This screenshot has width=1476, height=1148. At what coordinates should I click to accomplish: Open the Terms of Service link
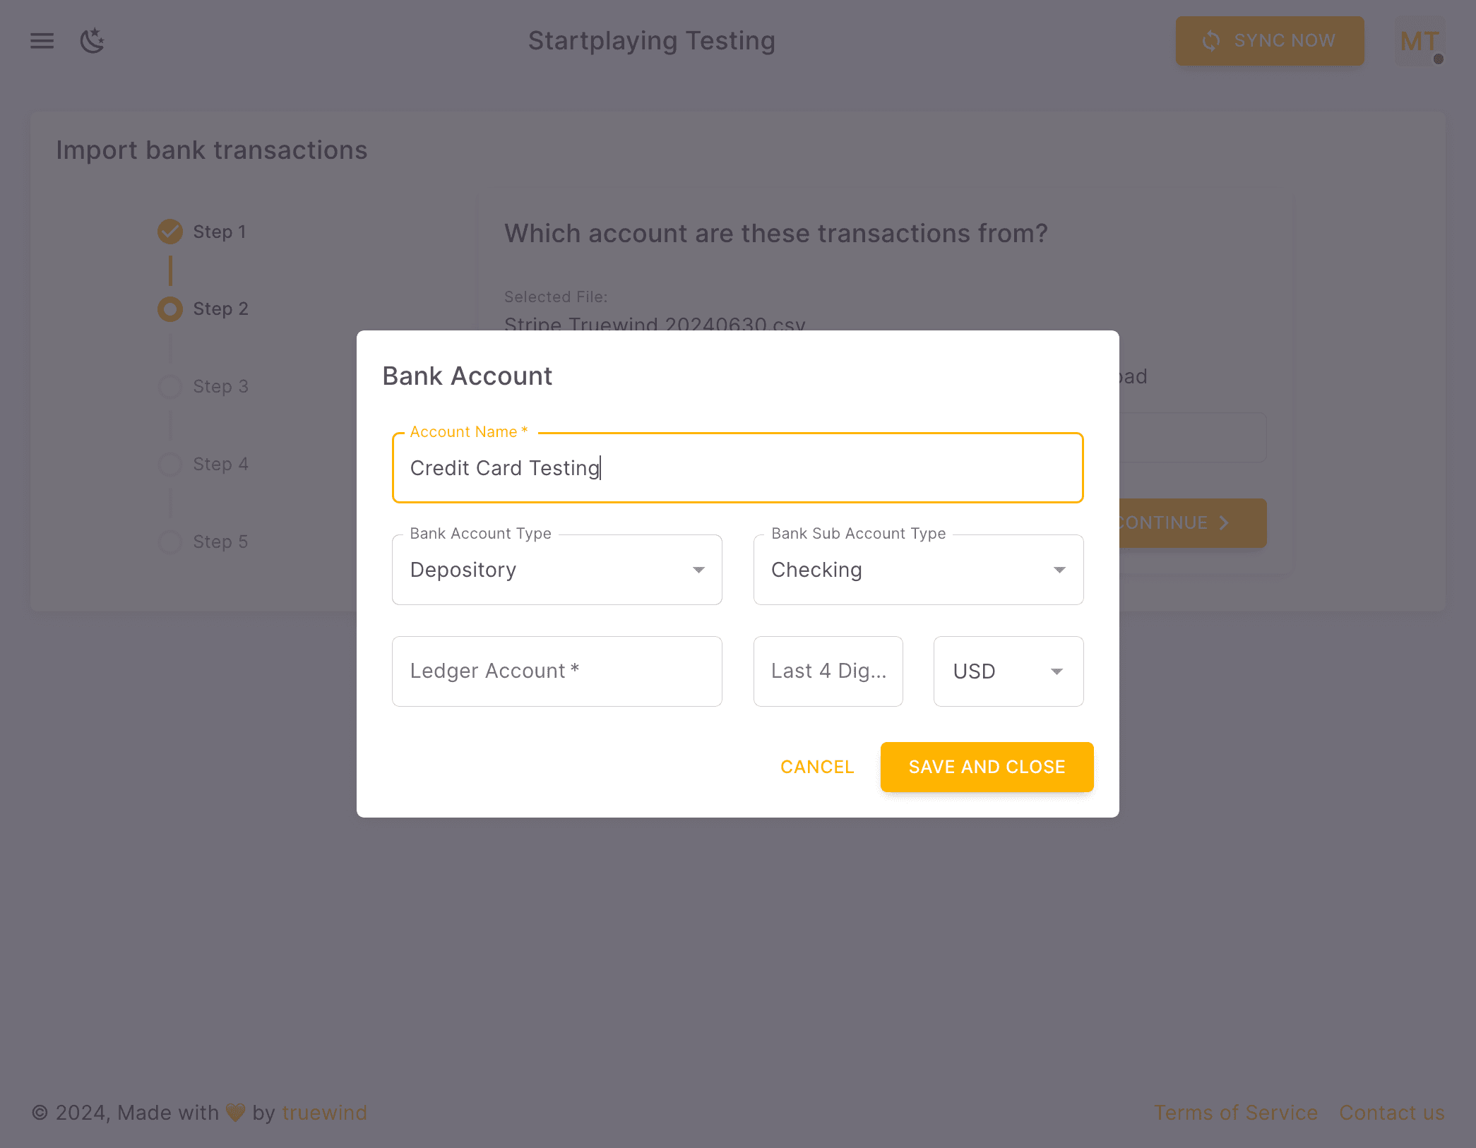(x=1236, y=1113)
